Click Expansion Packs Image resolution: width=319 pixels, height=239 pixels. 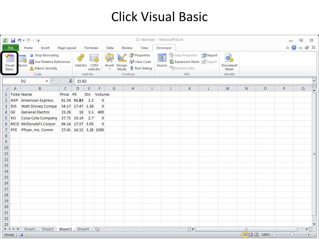pos(184,62)
